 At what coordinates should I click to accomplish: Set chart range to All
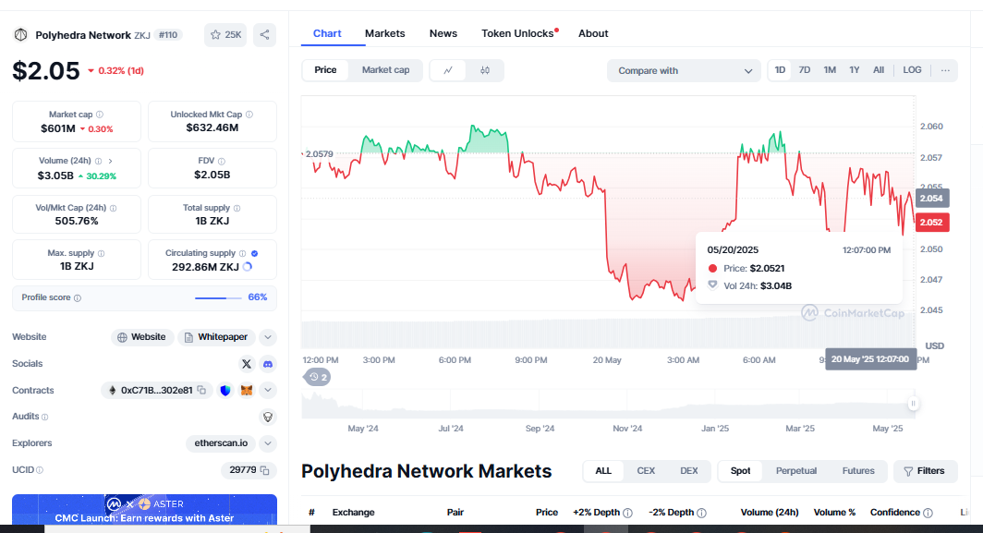tap(879, 70)
